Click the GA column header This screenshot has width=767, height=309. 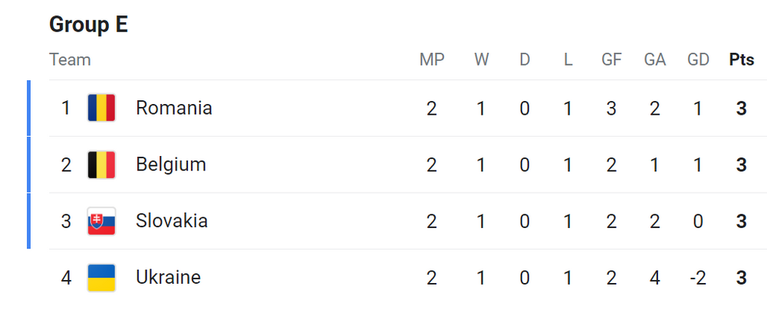pos(654,60)
